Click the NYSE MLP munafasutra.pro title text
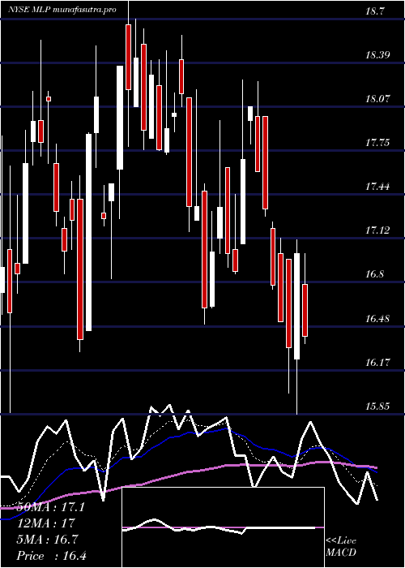405x568 pixels. (x=62, y=10)
